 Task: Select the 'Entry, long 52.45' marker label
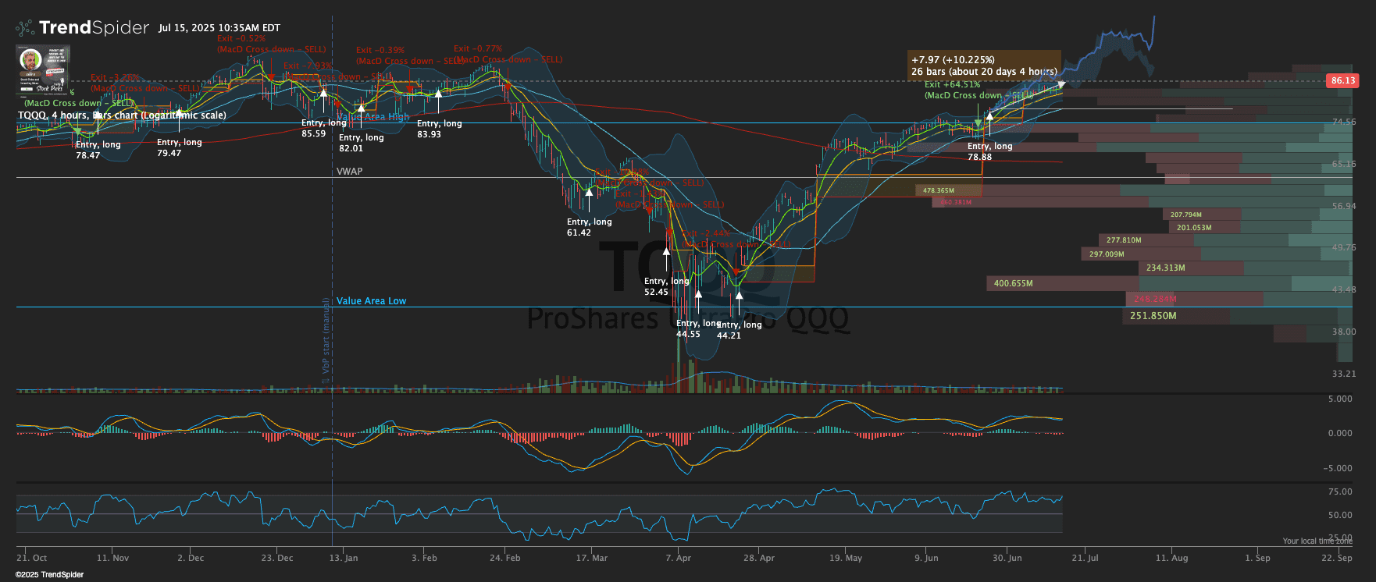666,286
